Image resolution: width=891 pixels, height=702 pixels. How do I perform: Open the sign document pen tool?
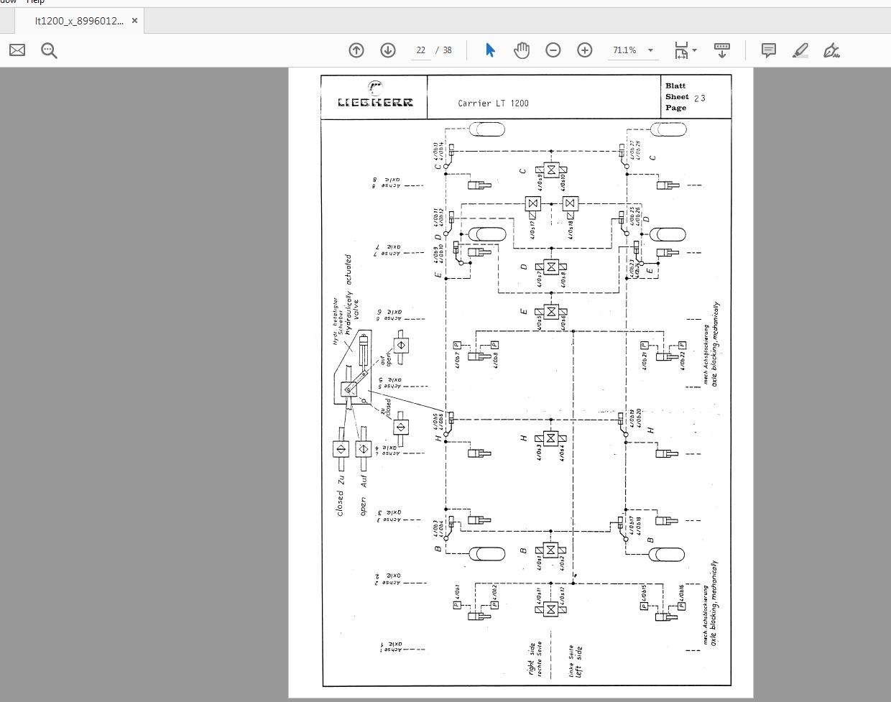point(831,50)
